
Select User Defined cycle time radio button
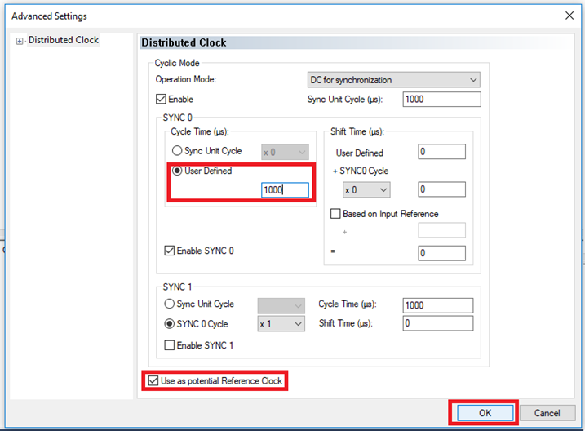(177, 171)
